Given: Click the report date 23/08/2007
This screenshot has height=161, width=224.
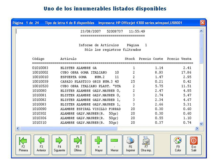Looking at the screenshot, I should [90, 31].
